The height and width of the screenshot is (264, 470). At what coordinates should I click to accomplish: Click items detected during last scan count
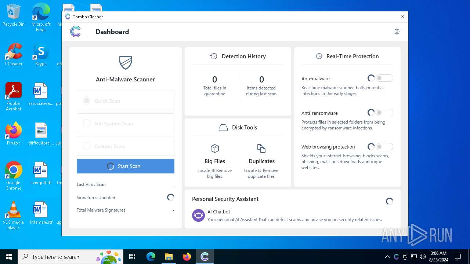[261, 79]
